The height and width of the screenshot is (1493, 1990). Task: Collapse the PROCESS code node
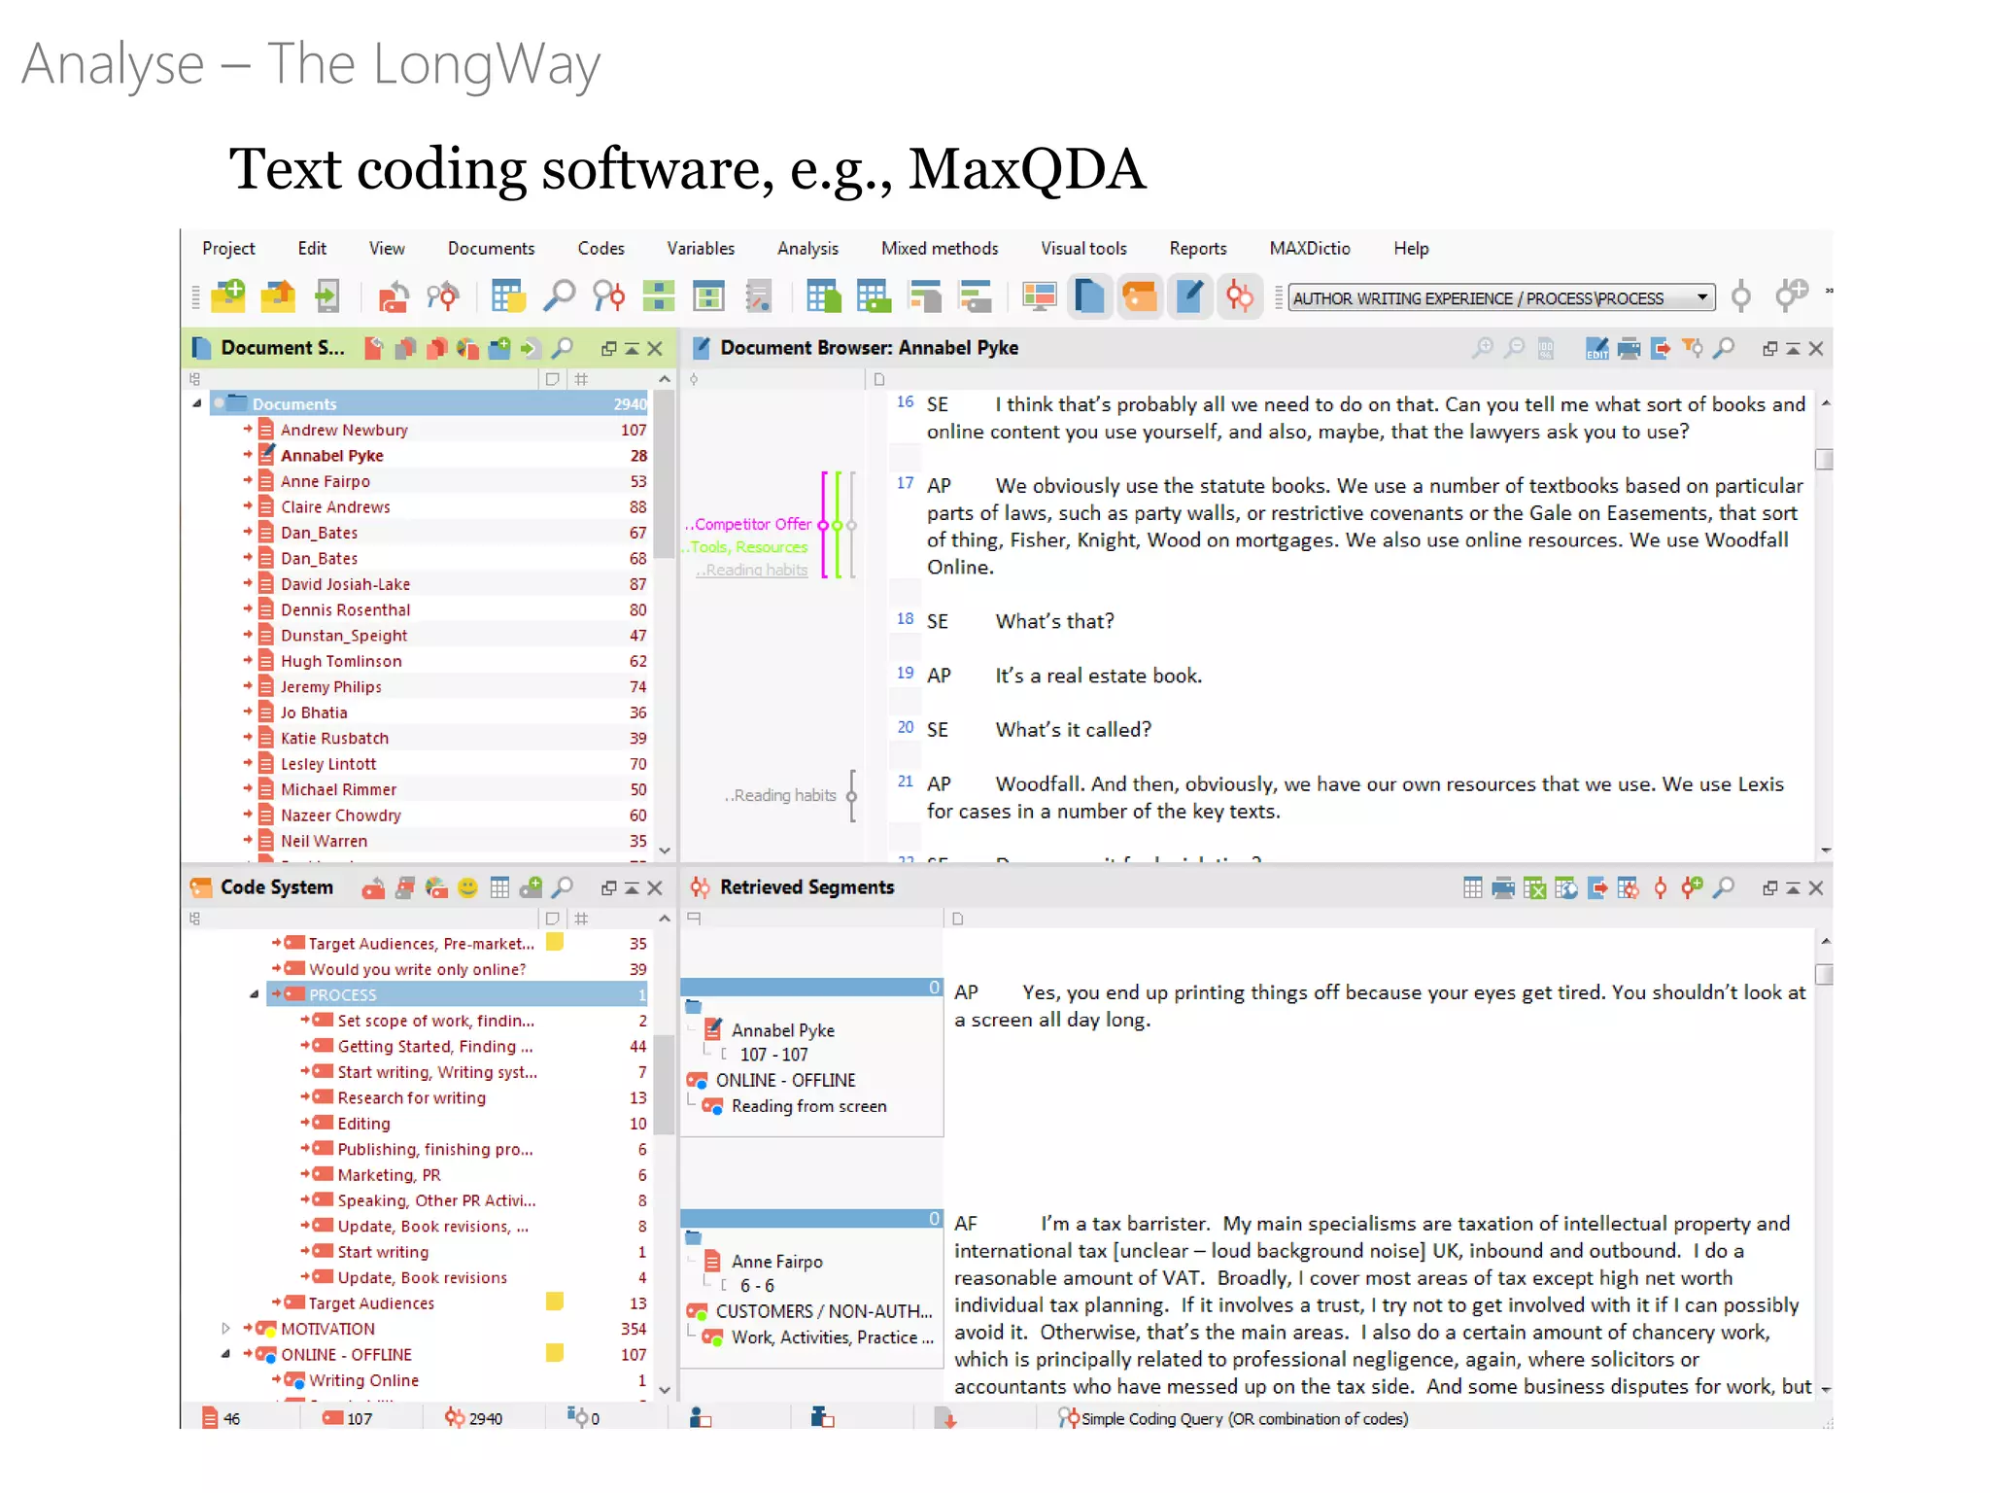[x=255, y=993]
